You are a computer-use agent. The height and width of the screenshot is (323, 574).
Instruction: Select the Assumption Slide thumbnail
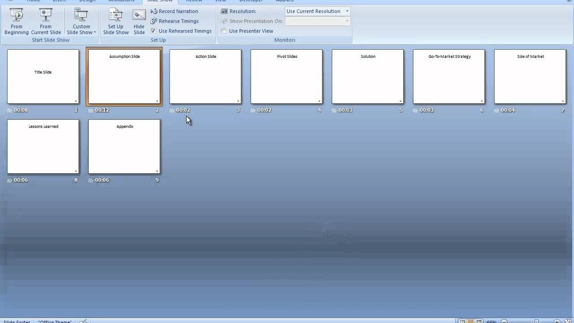click(x=124, y=76)
